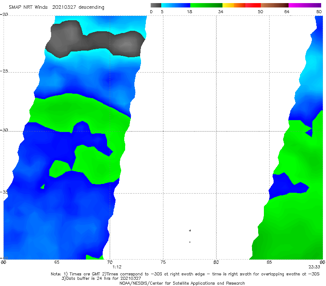Image resolution: width=326 pixels, height=286 pixels.
Task: Click the 1:12 swath time label
Action: pos(117,267)
